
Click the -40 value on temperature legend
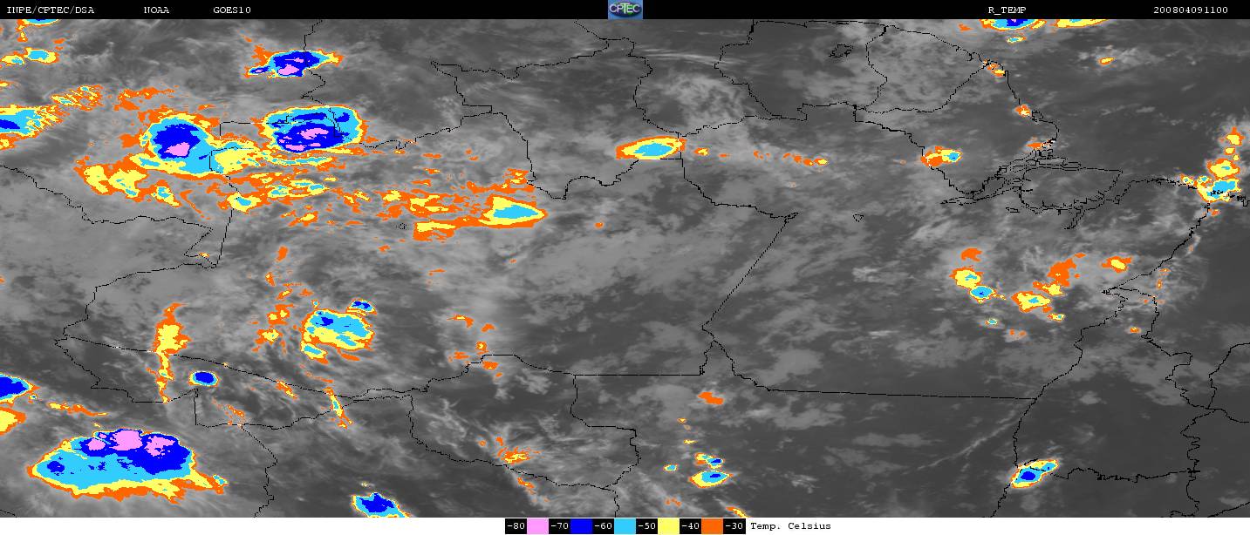691,526
